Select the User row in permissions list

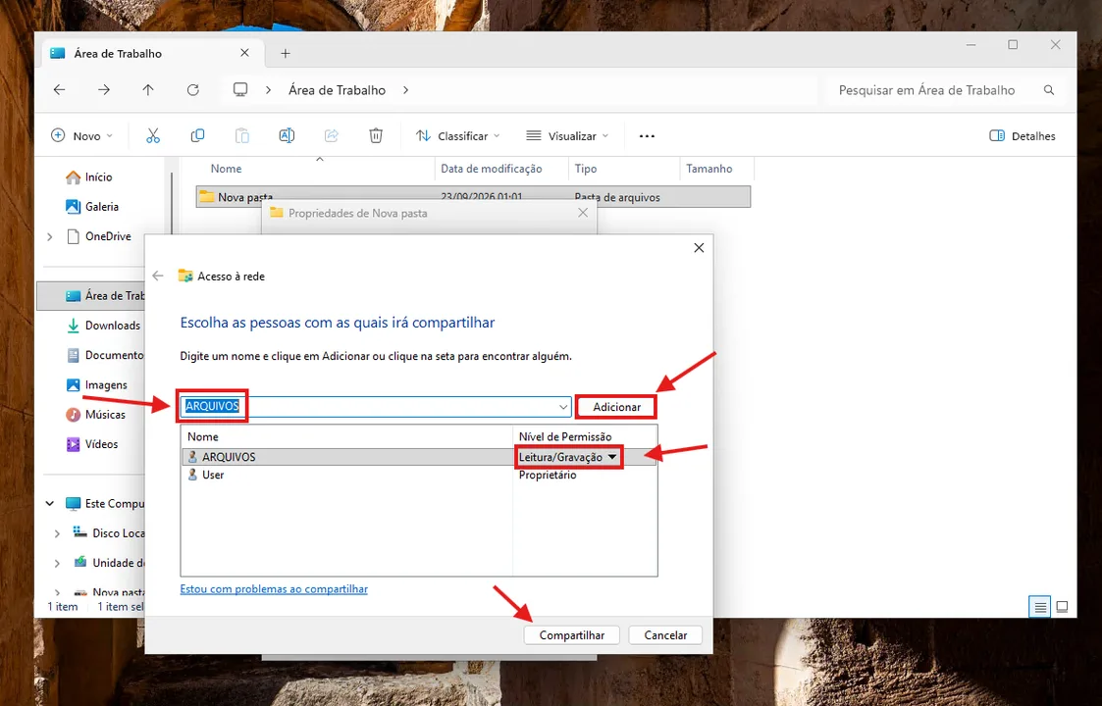click(x=419, y=475)
